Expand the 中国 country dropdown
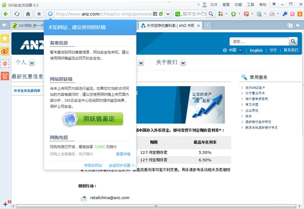Image resolution: width=304 pixels, height=209 pixels. (x=240, y=50)
